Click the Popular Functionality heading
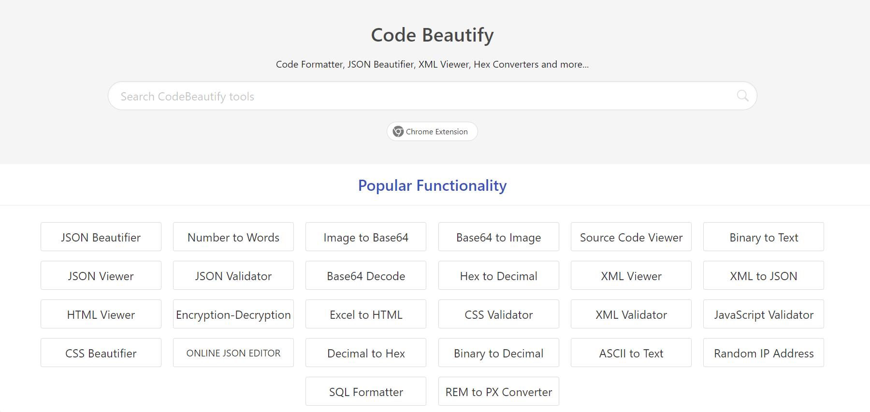The height and width of the screenshot is (412, 870). coord(432,185)
